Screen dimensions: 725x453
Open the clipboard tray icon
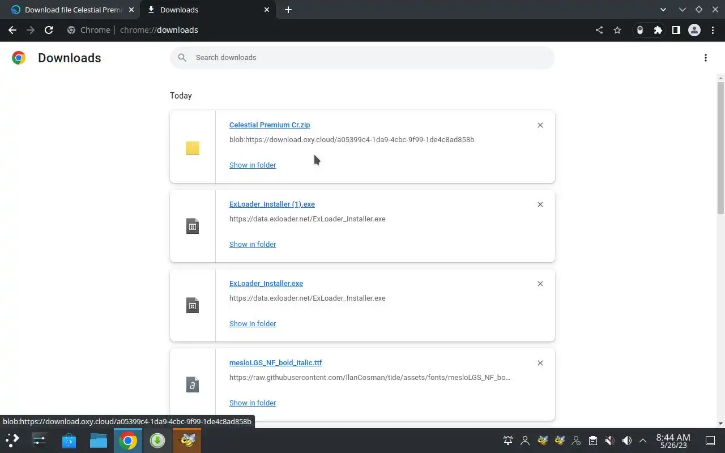[x=593, y=440]
